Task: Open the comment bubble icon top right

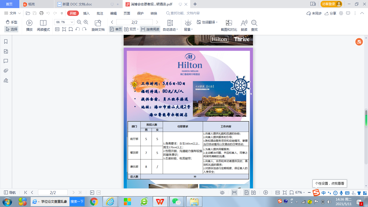Action: click(x=348, y=13)
